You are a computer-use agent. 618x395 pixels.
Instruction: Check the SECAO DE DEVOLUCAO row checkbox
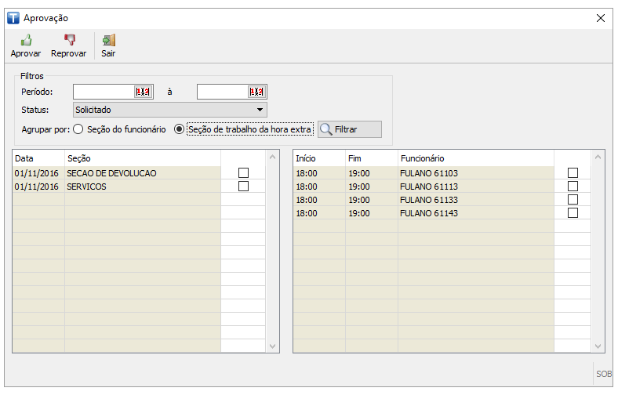click(x=243, y=172)
